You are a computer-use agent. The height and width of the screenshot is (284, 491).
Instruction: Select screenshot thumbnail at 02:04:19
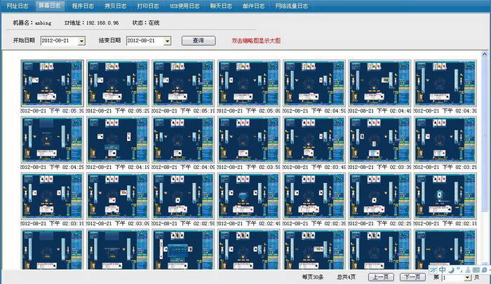[x=118, y=140]
